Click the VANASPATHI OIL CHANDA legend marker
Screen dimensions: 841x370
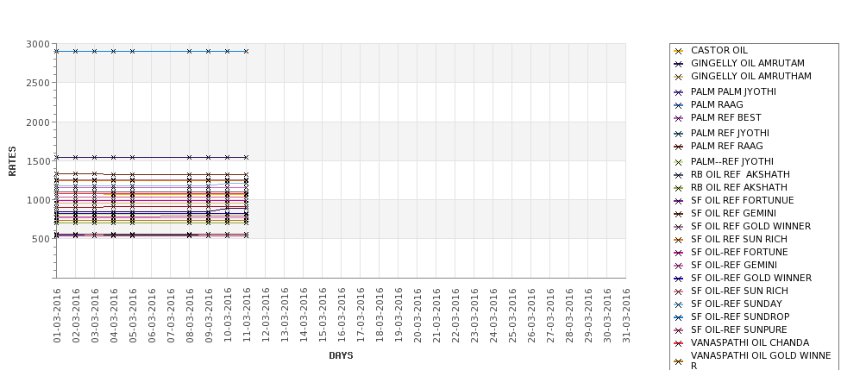point(679,343)
